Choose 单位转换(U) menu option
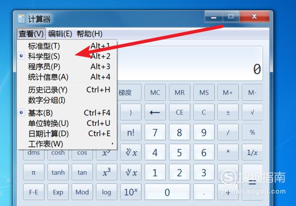 tap(67, 123)
